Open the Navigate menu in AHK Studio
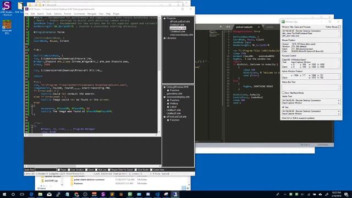Viewport: 352px width, 198px height. click(x=92, y=14)
